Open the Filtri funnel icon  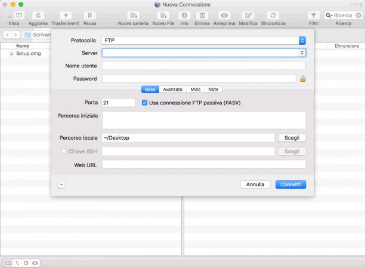click(x=314, y=16)
